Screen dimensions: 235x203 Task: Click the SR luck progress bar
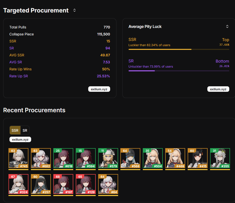tap(179, 71)
